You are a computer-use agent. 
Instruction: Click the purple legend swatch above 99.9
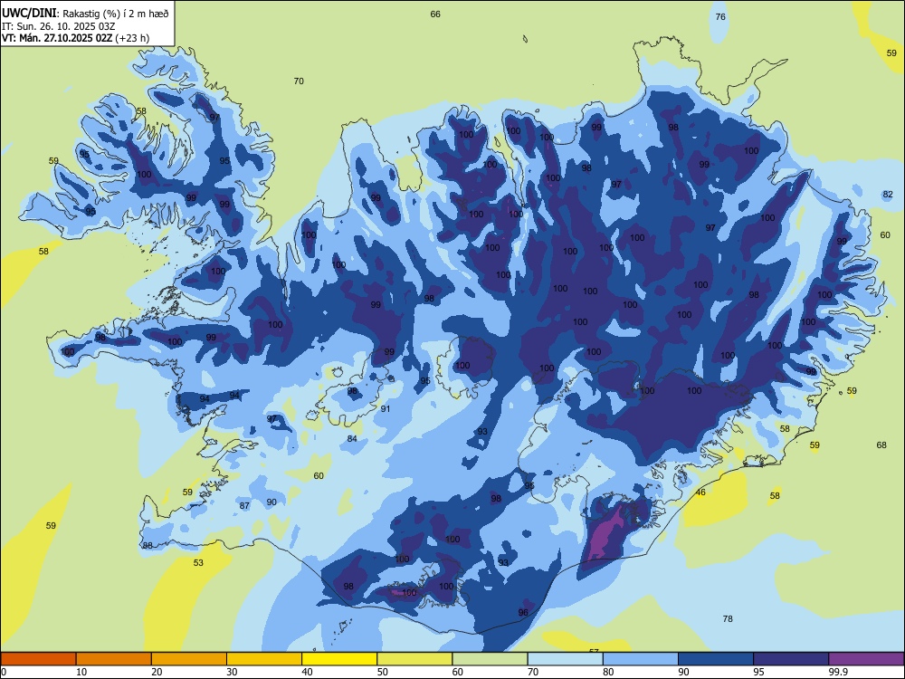[x=866, y=659]
